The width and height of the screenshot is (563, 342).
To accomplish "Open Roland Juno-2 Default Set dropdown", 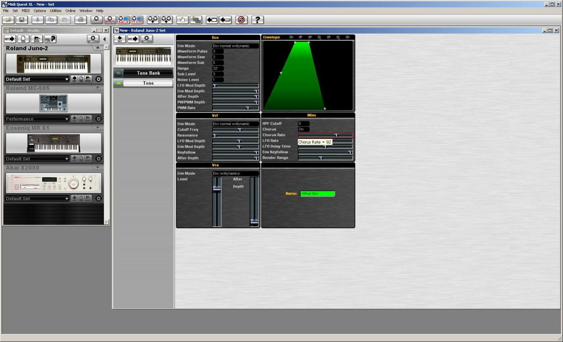I will [37, 79].
